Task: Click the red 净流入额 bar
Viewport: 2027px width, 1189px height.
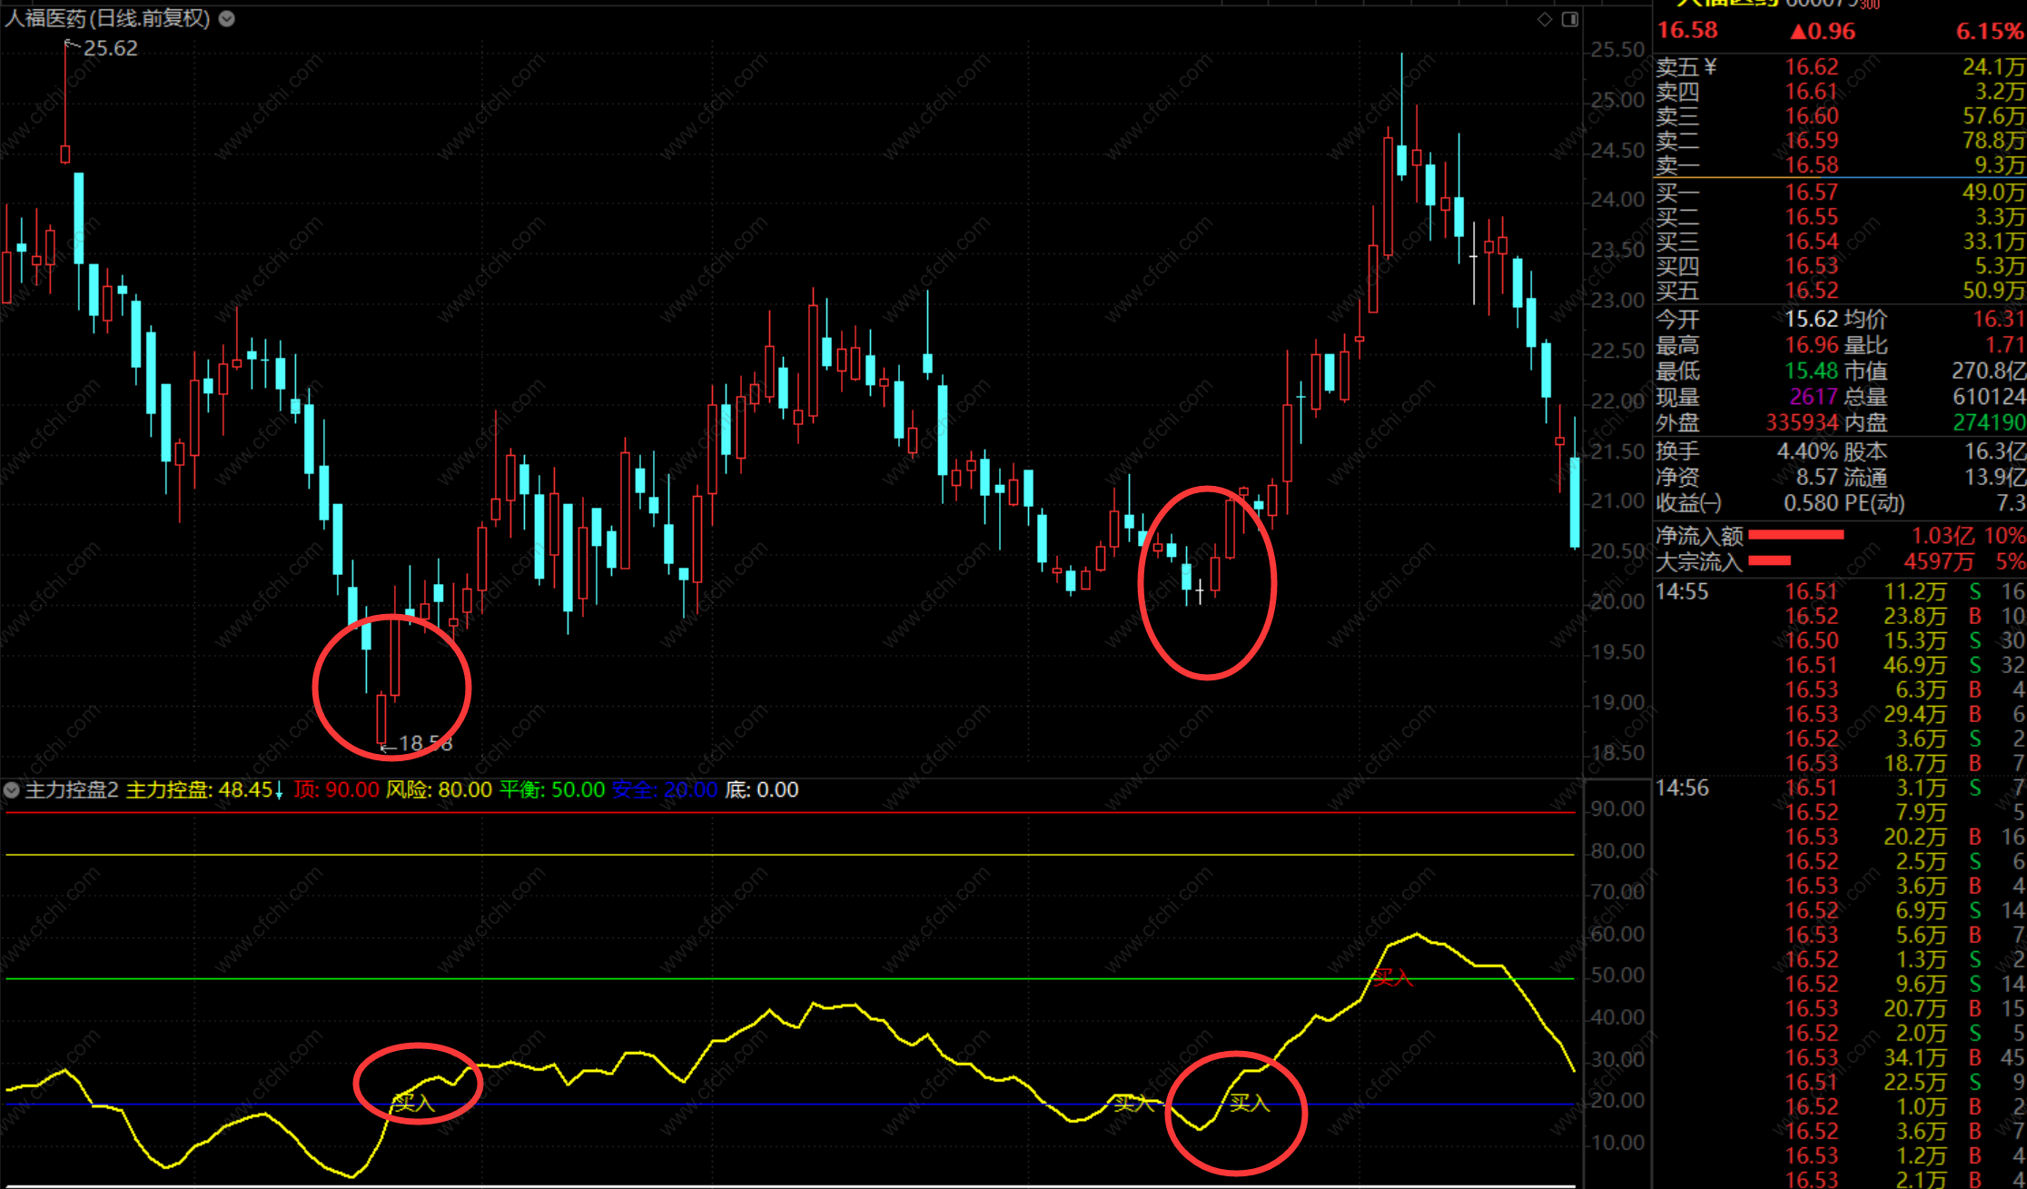Action: point(1795,535)
